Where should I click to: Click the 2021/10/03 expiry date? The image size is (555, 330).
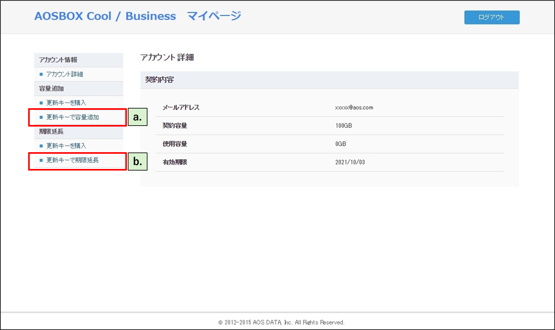(350, 162)
